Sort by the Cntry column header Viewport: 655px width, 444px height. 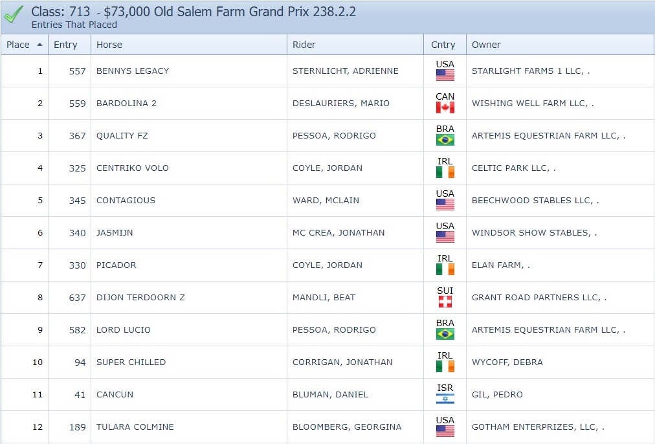pyautogui.click(x=443, y=45)
